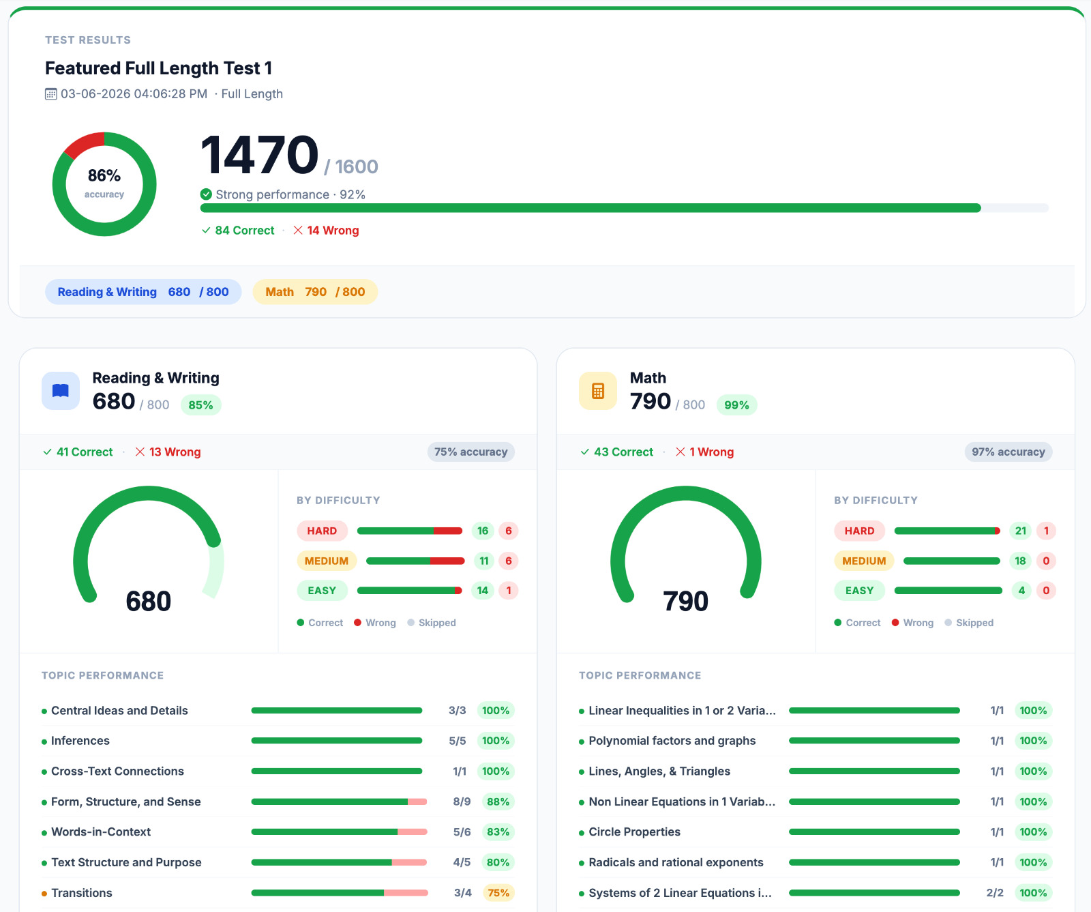Screen dimensions: 1091x912
Task: Open the Circle Properties topic row
Action: (x=816, y=832)
